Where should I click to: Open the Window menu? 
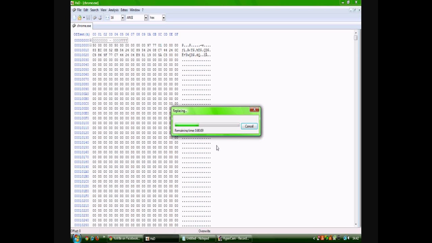pos(135,10)
